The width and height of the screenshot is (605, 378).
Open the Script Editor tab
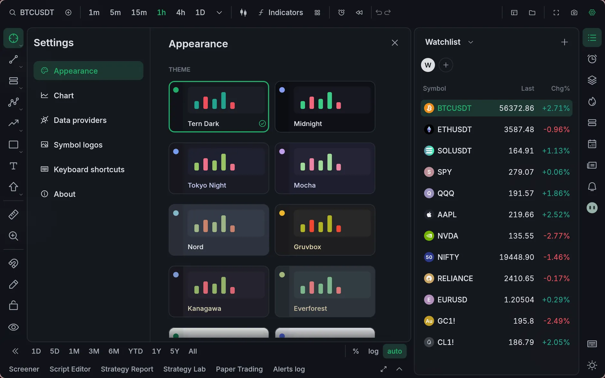pos(70,369)
